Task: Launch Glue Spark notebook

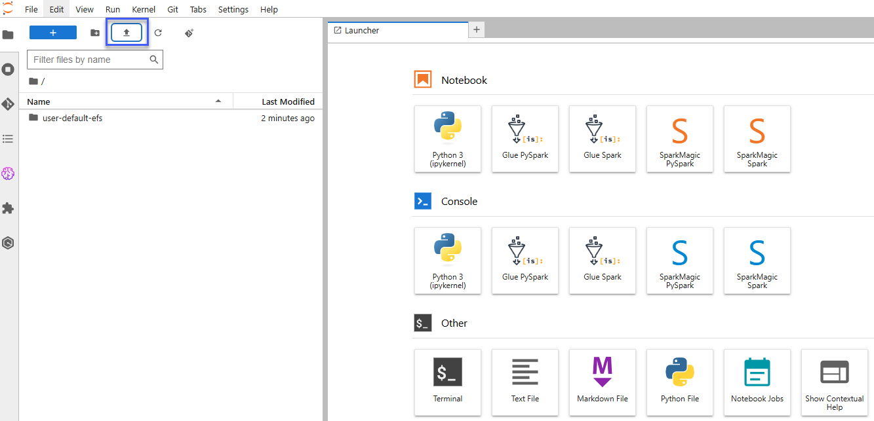Action: (603, 139)
